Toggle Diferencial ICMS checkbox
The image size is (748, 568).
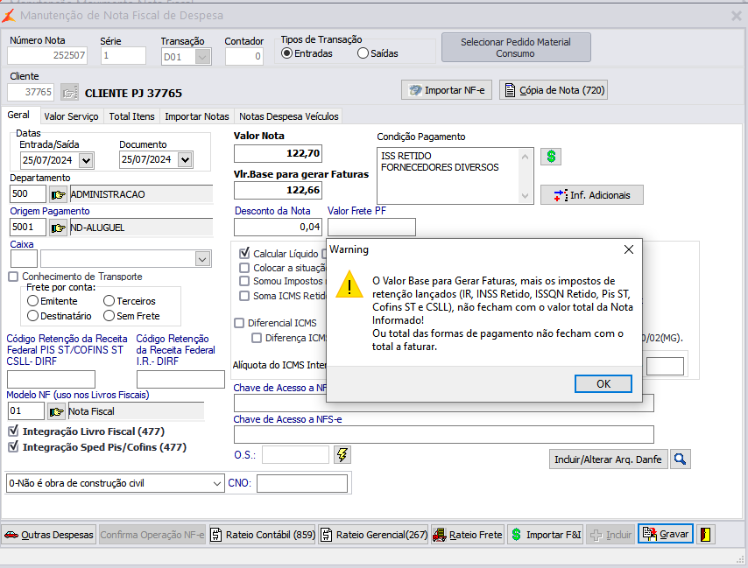[x=239, y=323]
